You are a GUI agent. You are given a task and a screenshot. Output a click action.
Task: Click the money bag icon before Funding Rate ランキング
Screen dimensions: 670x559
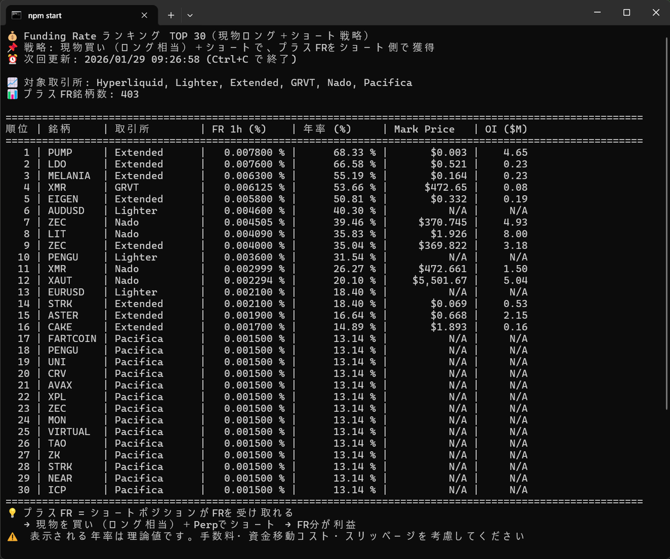[12, 35]
